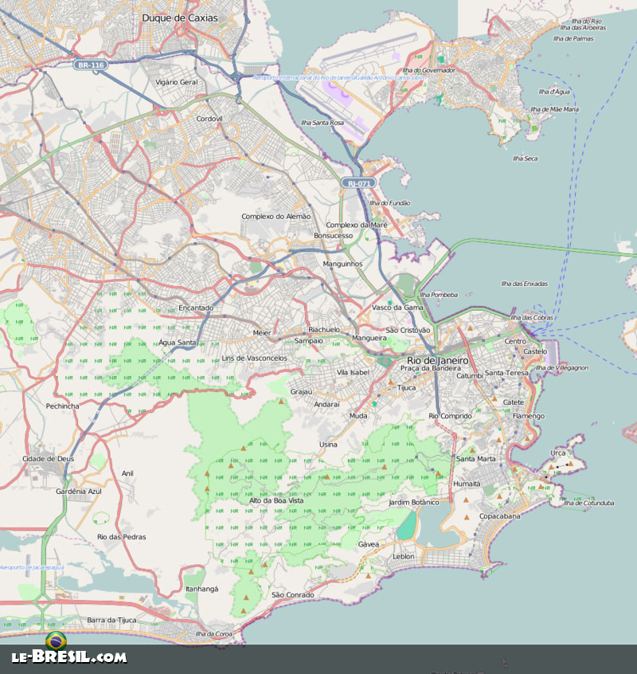Open the le-BRESIL.com logo link
The image size is (637, 674).
pos(68,658)
